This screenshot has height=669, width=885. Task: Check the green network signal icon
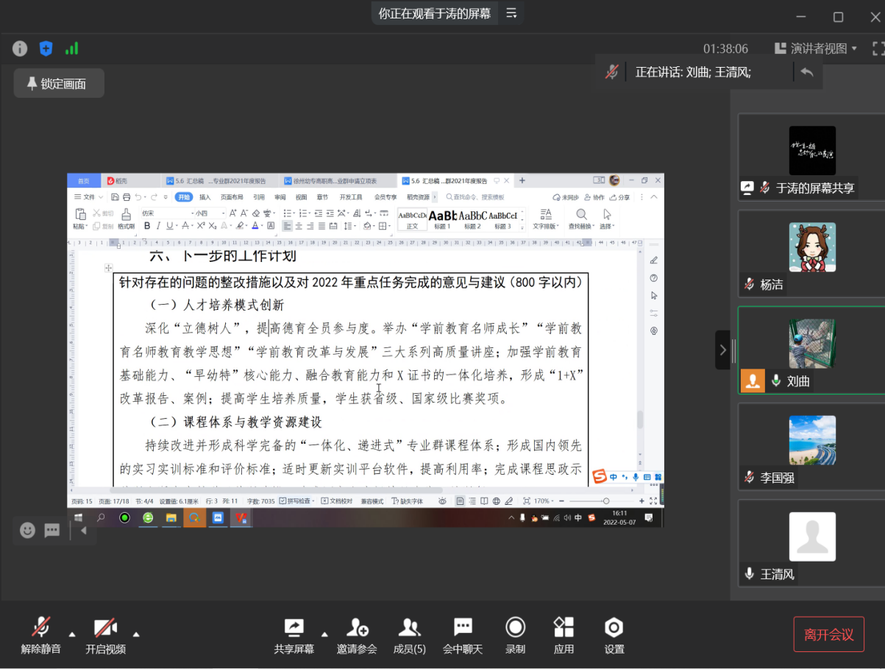(71, 49)
